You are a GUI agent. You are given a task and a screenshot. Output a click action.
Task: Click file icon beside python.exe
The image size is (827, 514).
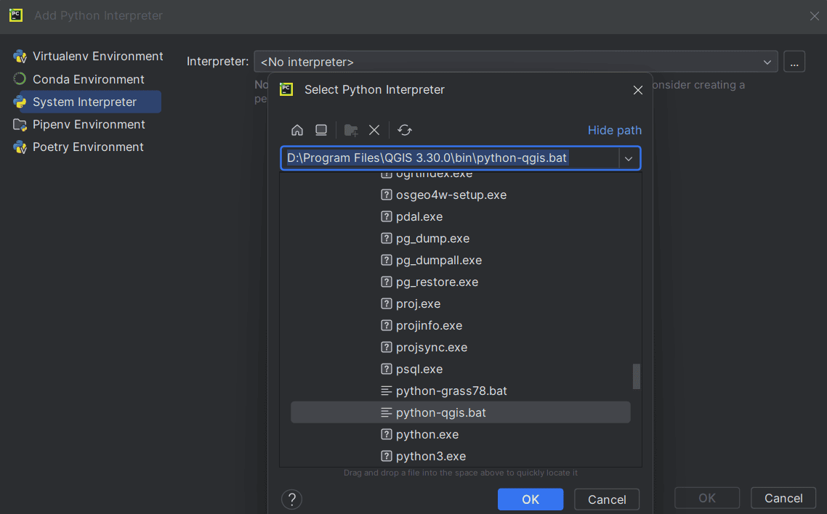pos(386,434)
